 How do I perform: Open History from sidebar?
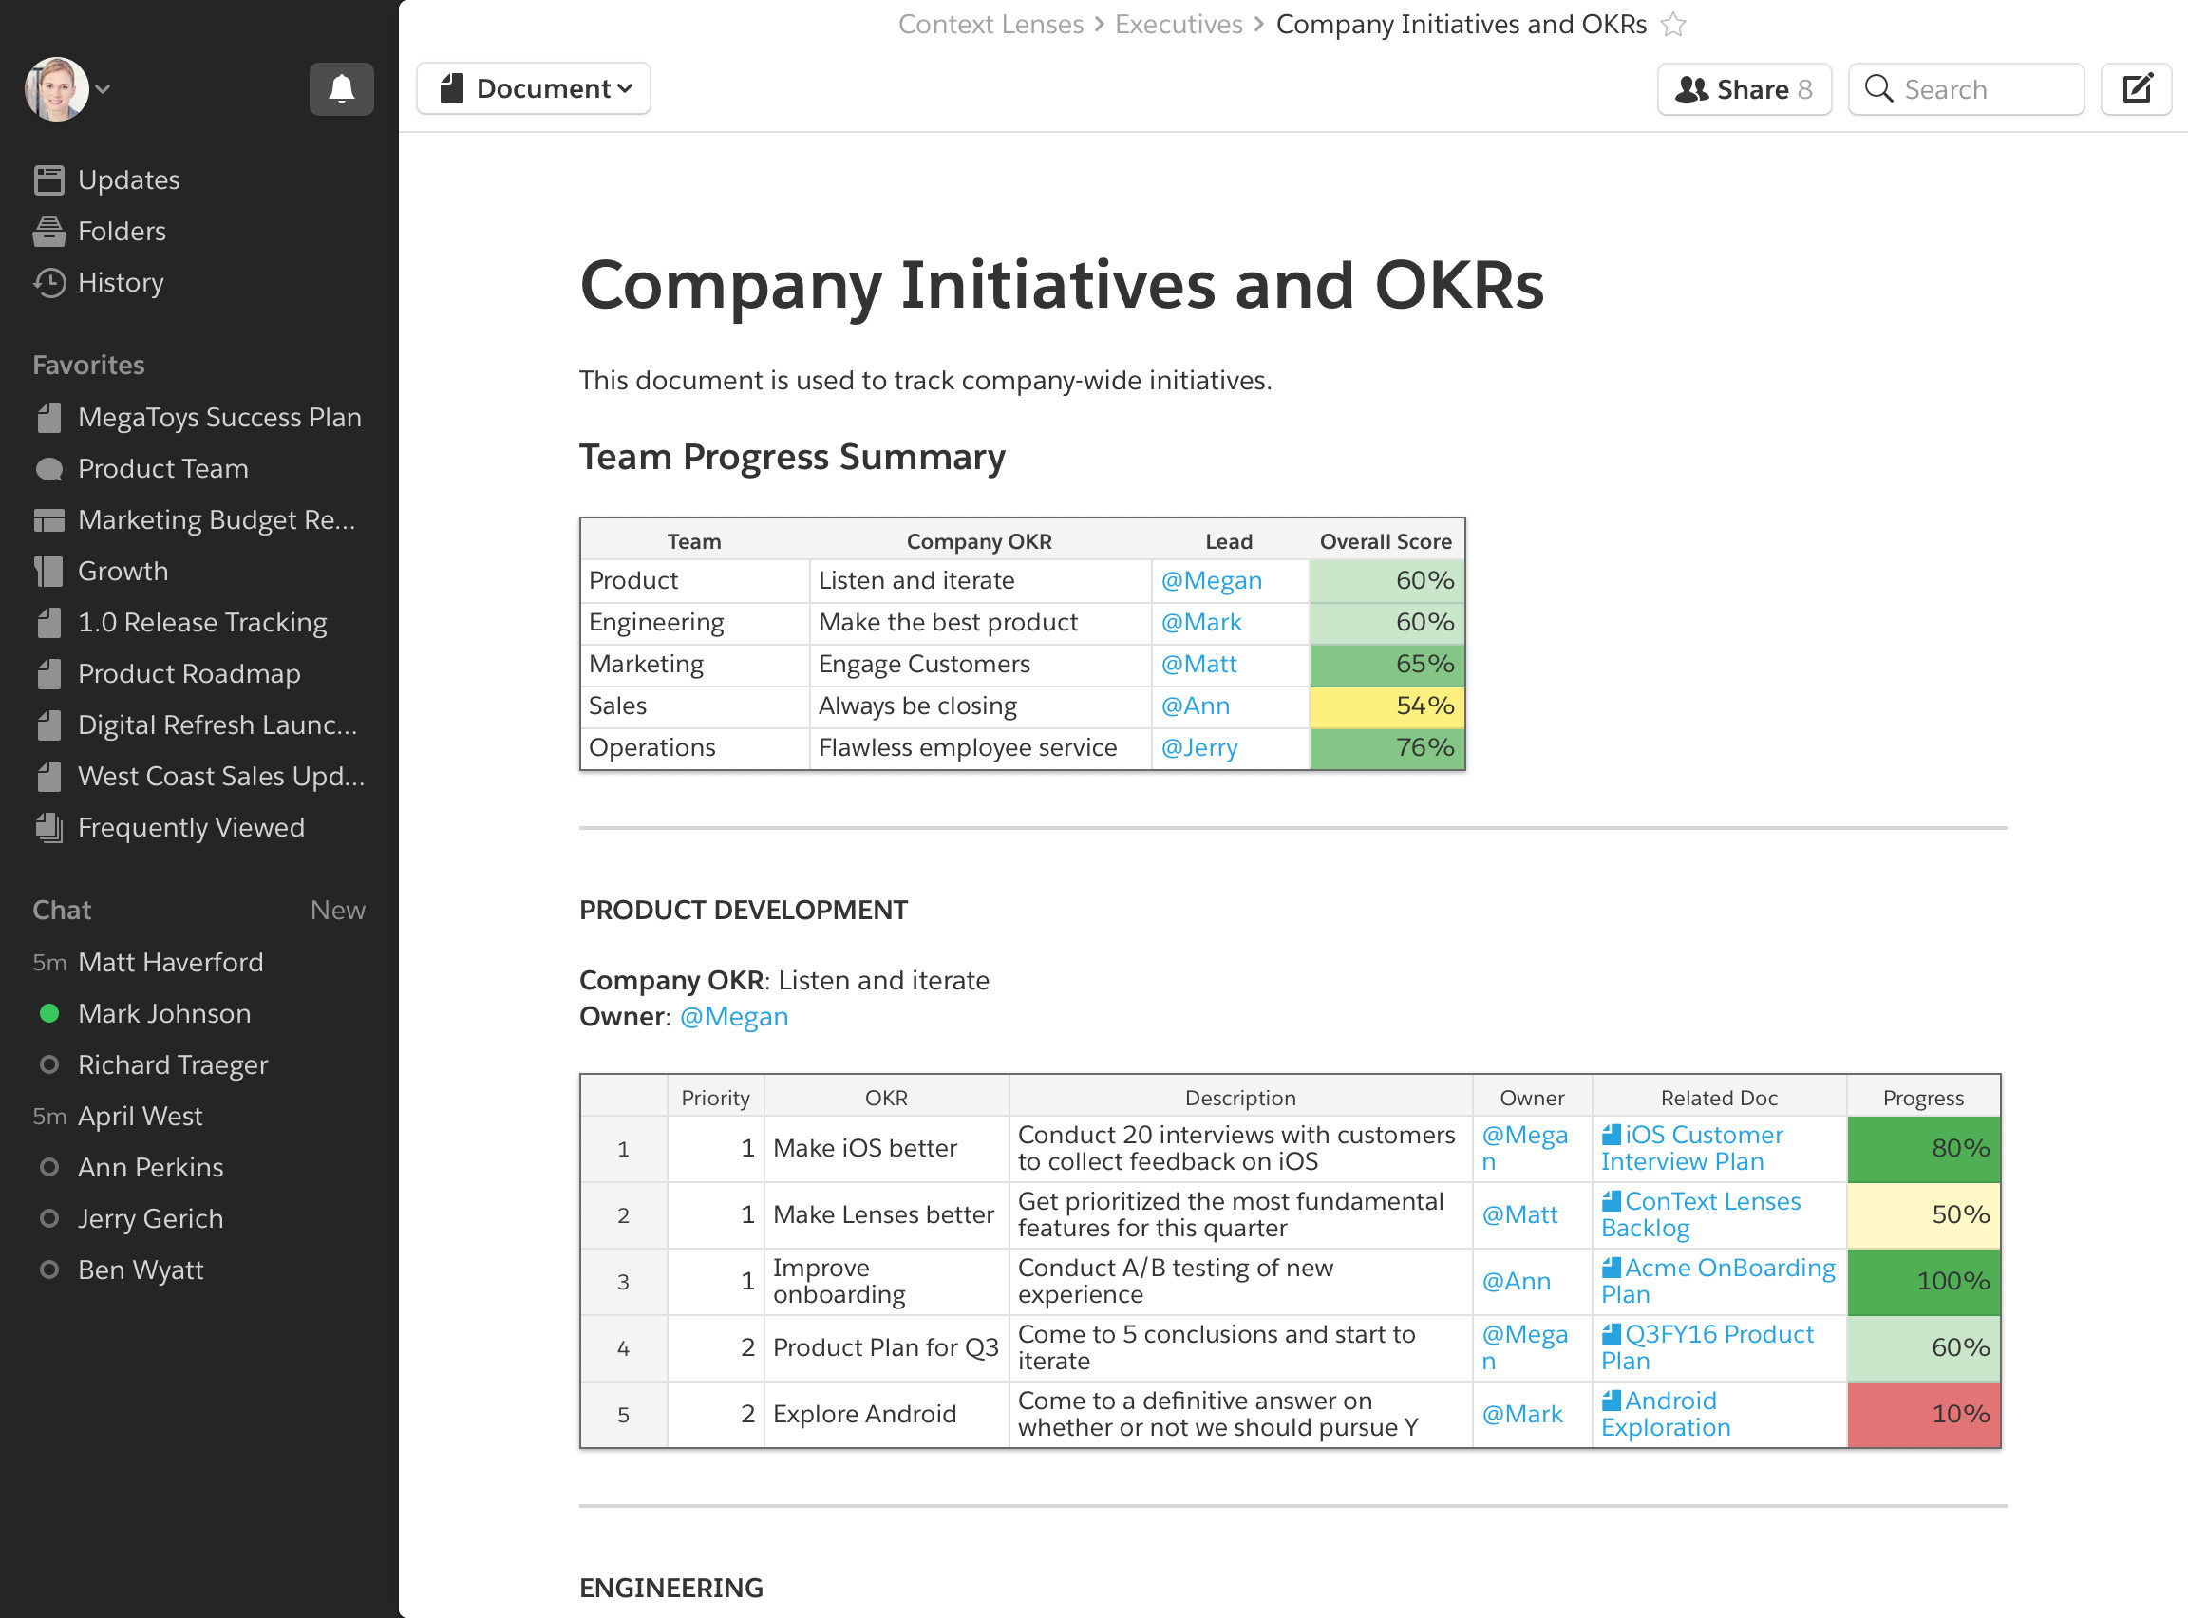pos(120,283)
